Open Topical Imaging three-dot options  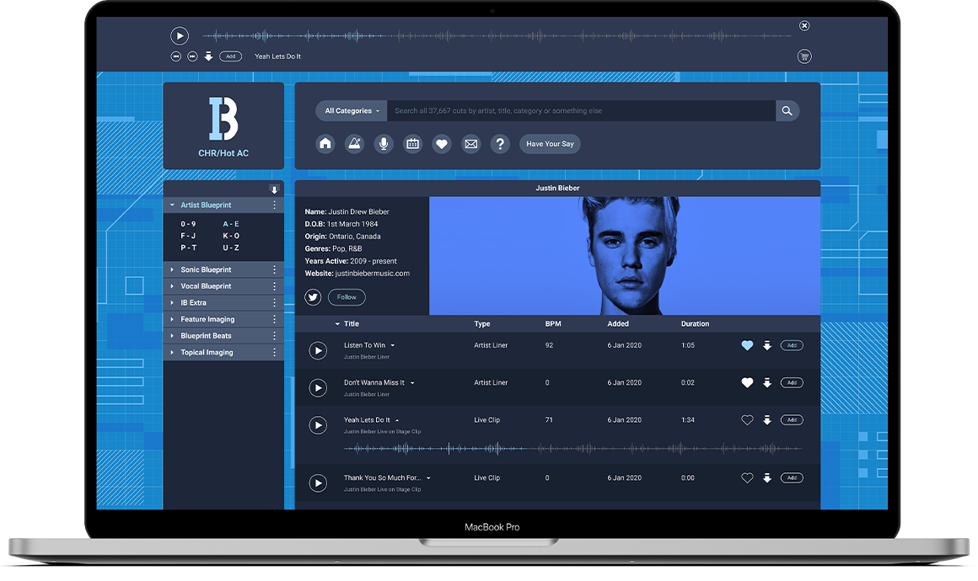pos(275,353)
